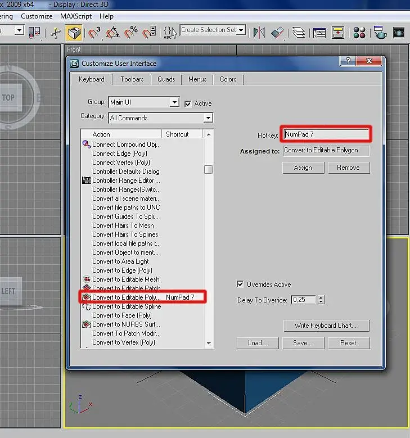The image size is (410, 438).
Task: Click Write Keyboard Chart... button
Action: [x=326, y=326]
